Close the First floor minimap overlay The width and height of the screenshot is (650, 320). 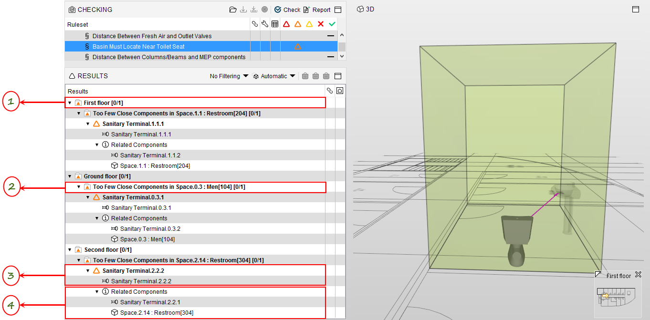(638, 275)
